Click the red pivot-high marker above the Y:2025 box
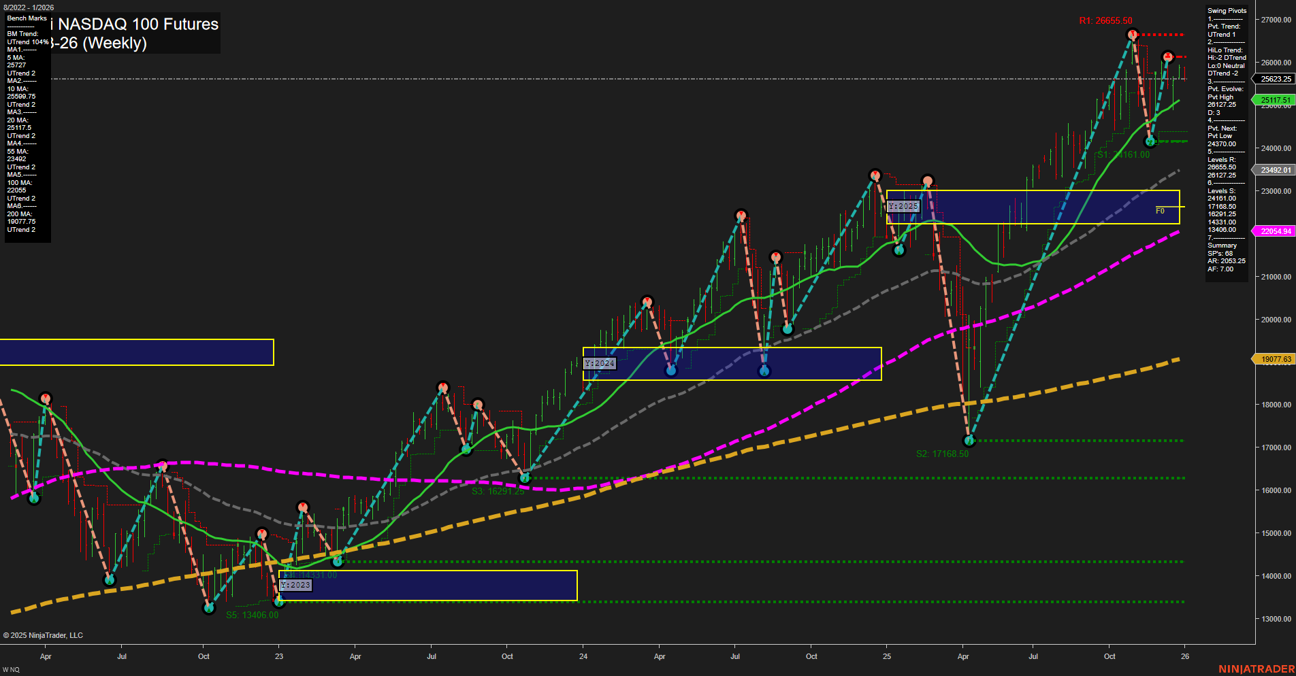Image resolution: width=1296 pixels, height=676 pixels. [928, 179]
